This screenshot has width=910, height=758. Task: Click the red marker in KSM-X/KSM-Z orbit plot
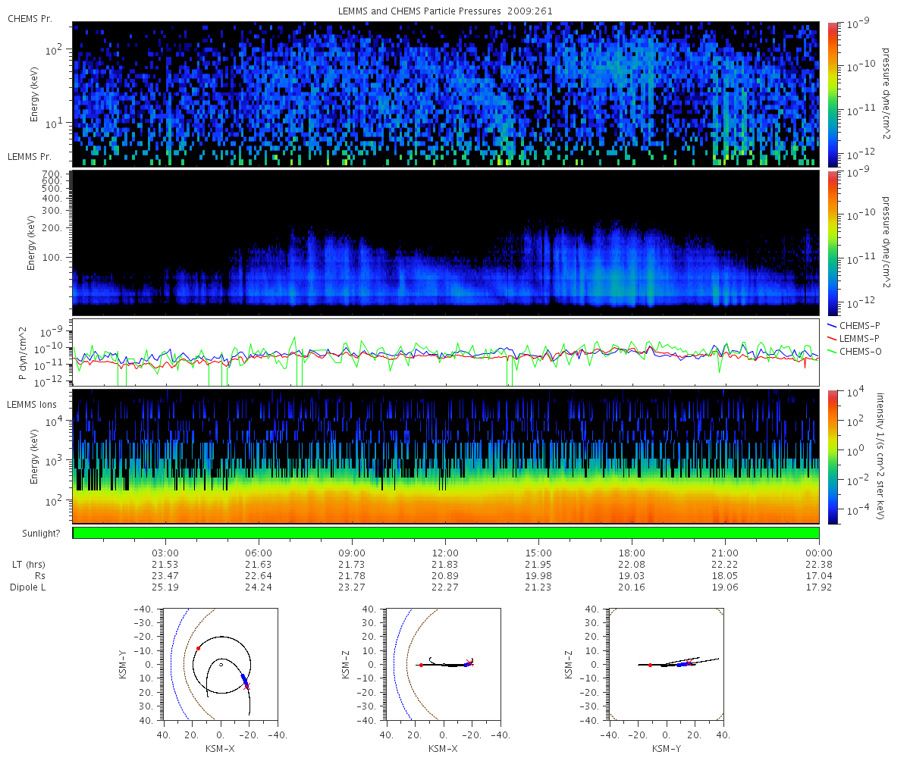421,665
